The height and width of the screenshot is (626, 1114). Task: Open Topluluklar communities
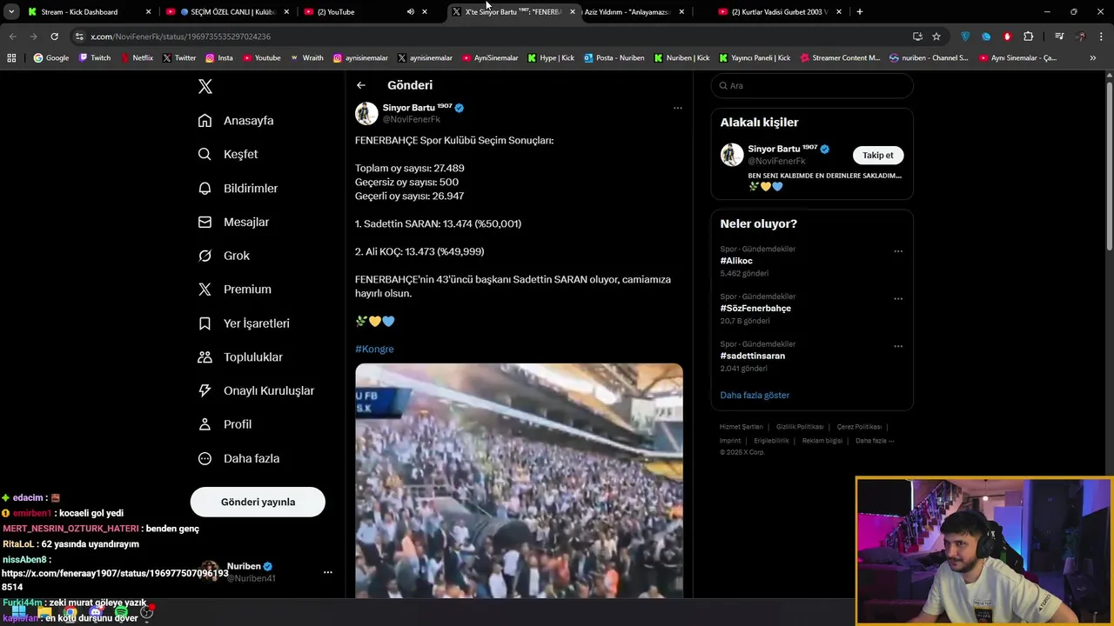[x=240, y=357]
